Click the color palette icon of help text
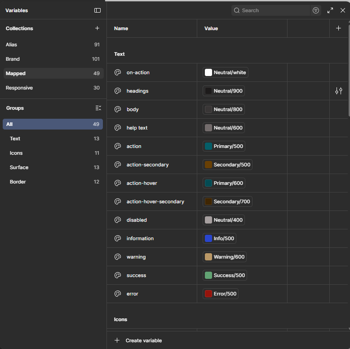 click(118, 128)
